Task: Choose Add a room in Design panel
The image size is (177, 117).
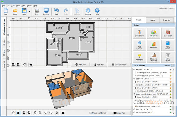Action: (x=153, y=33)
